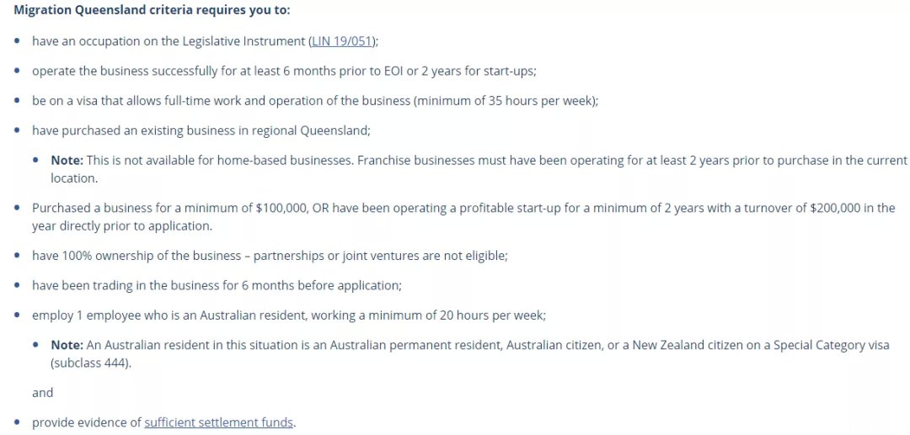Click the employ 1 employee bullet text
Image resolution: width=910 pixels, height=435 pixels.
(289, 316)
